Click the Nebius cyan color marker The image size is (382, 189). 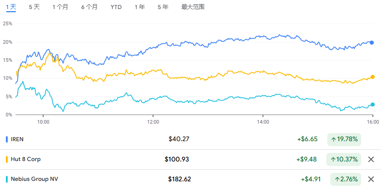[7, 179]
